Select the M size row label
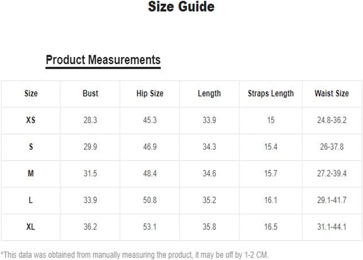Image resolution: width=363 pixels, height=260 pixels. tap(31, 174)
